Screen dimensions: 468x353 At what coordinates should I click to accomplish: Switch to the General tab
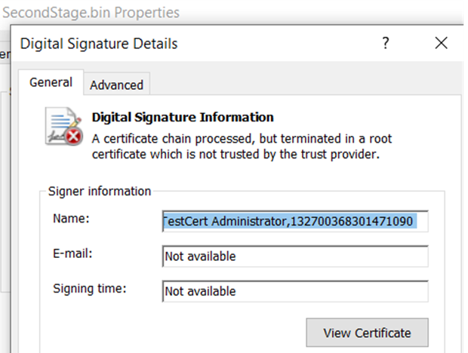(x=51, y=83)
